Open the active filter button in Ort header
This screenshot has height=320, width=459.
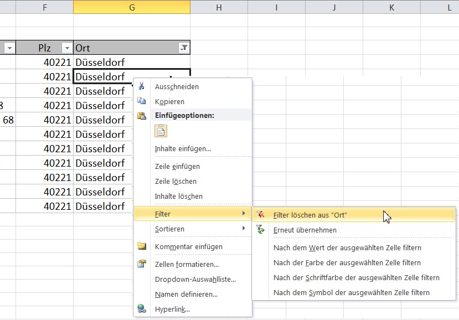(x=184, y=48)
